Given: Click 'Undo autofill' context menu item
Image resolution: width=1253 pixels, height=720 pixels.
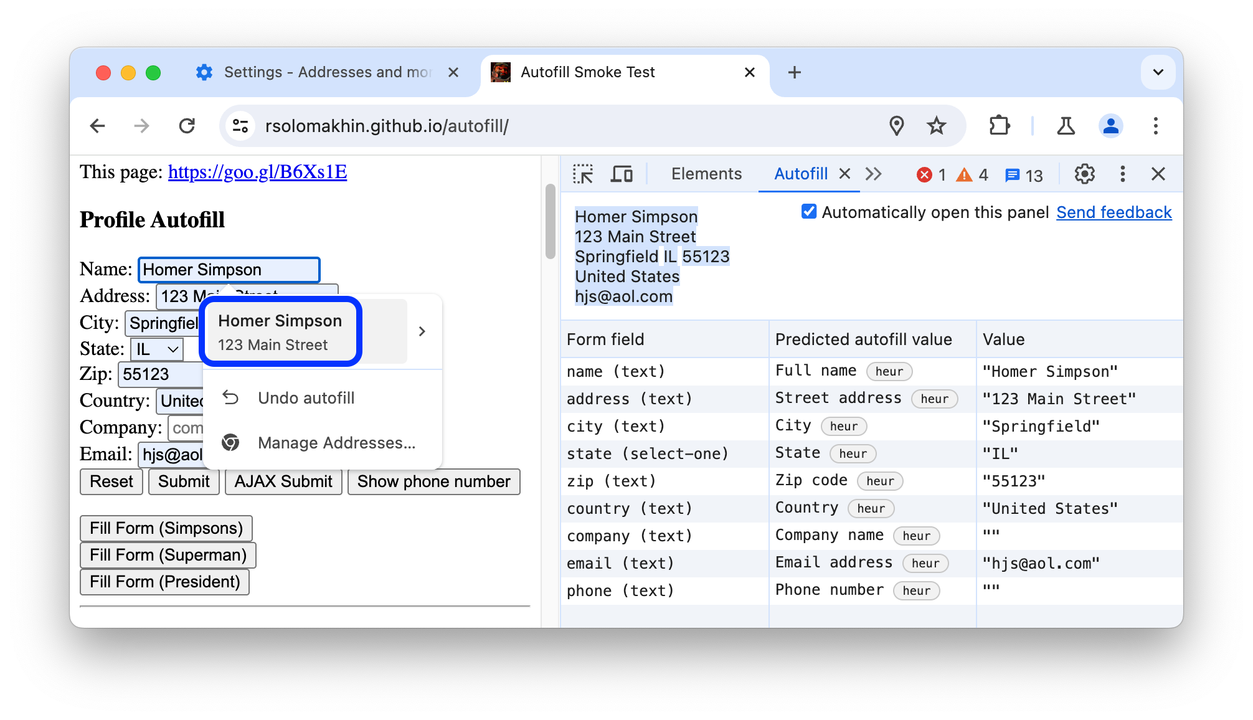Looking at the screenshot, I should tap(306, 397).
